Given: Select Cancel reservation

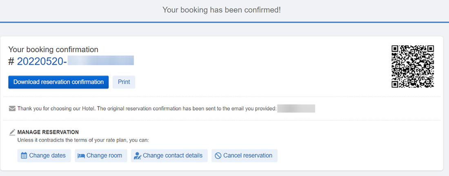Looking at the screenshot, I should (245, 156).
